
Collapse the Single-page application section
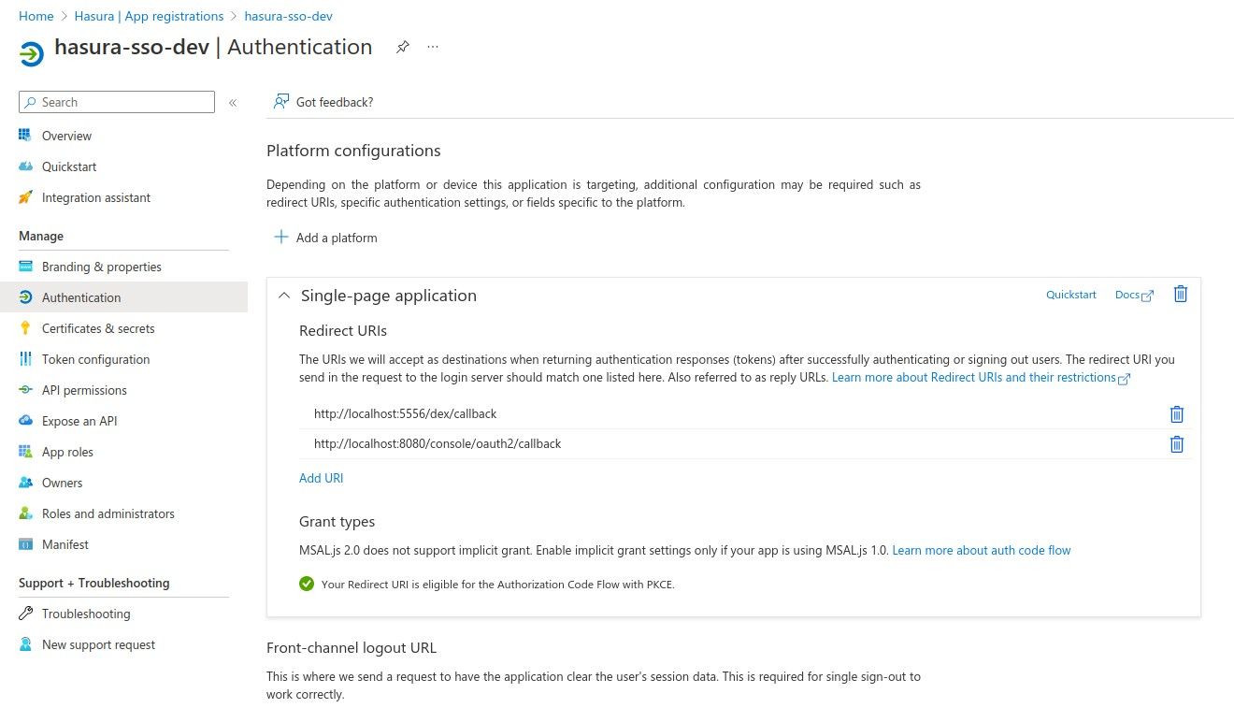tap(284, 295)
